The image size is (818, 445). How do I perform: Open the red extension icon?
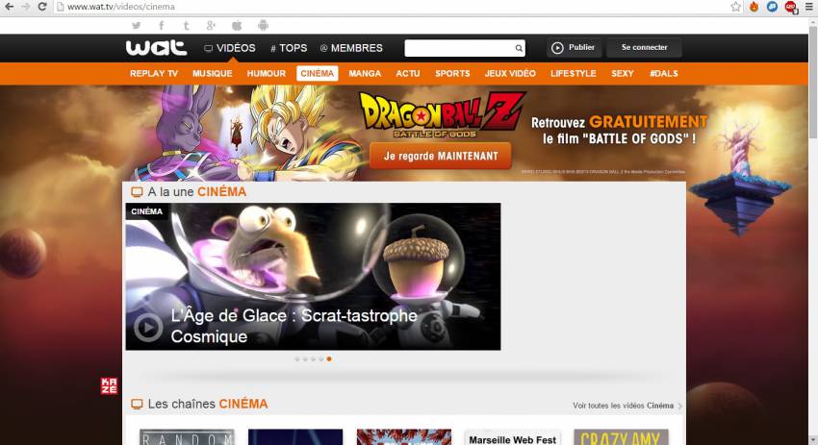click(x=791, y=8)
